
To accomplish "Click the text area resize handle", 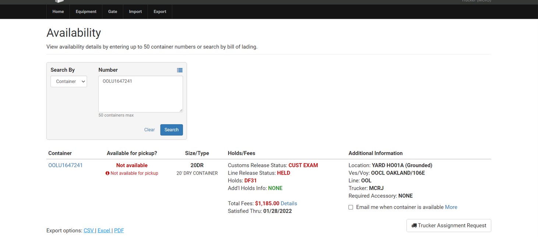I will pyautogui.click(x=181, y=110).
